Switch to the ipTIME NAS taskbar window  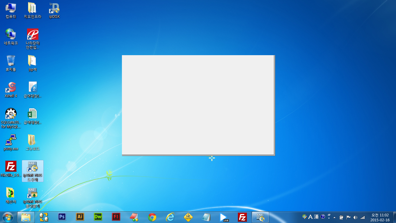pos(260,217)
